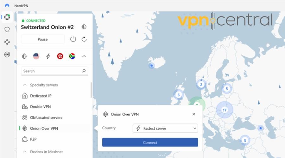Open the Fastest server country dropdown
285x158 pixels.
pyautogui.click(x=165, y=128)
